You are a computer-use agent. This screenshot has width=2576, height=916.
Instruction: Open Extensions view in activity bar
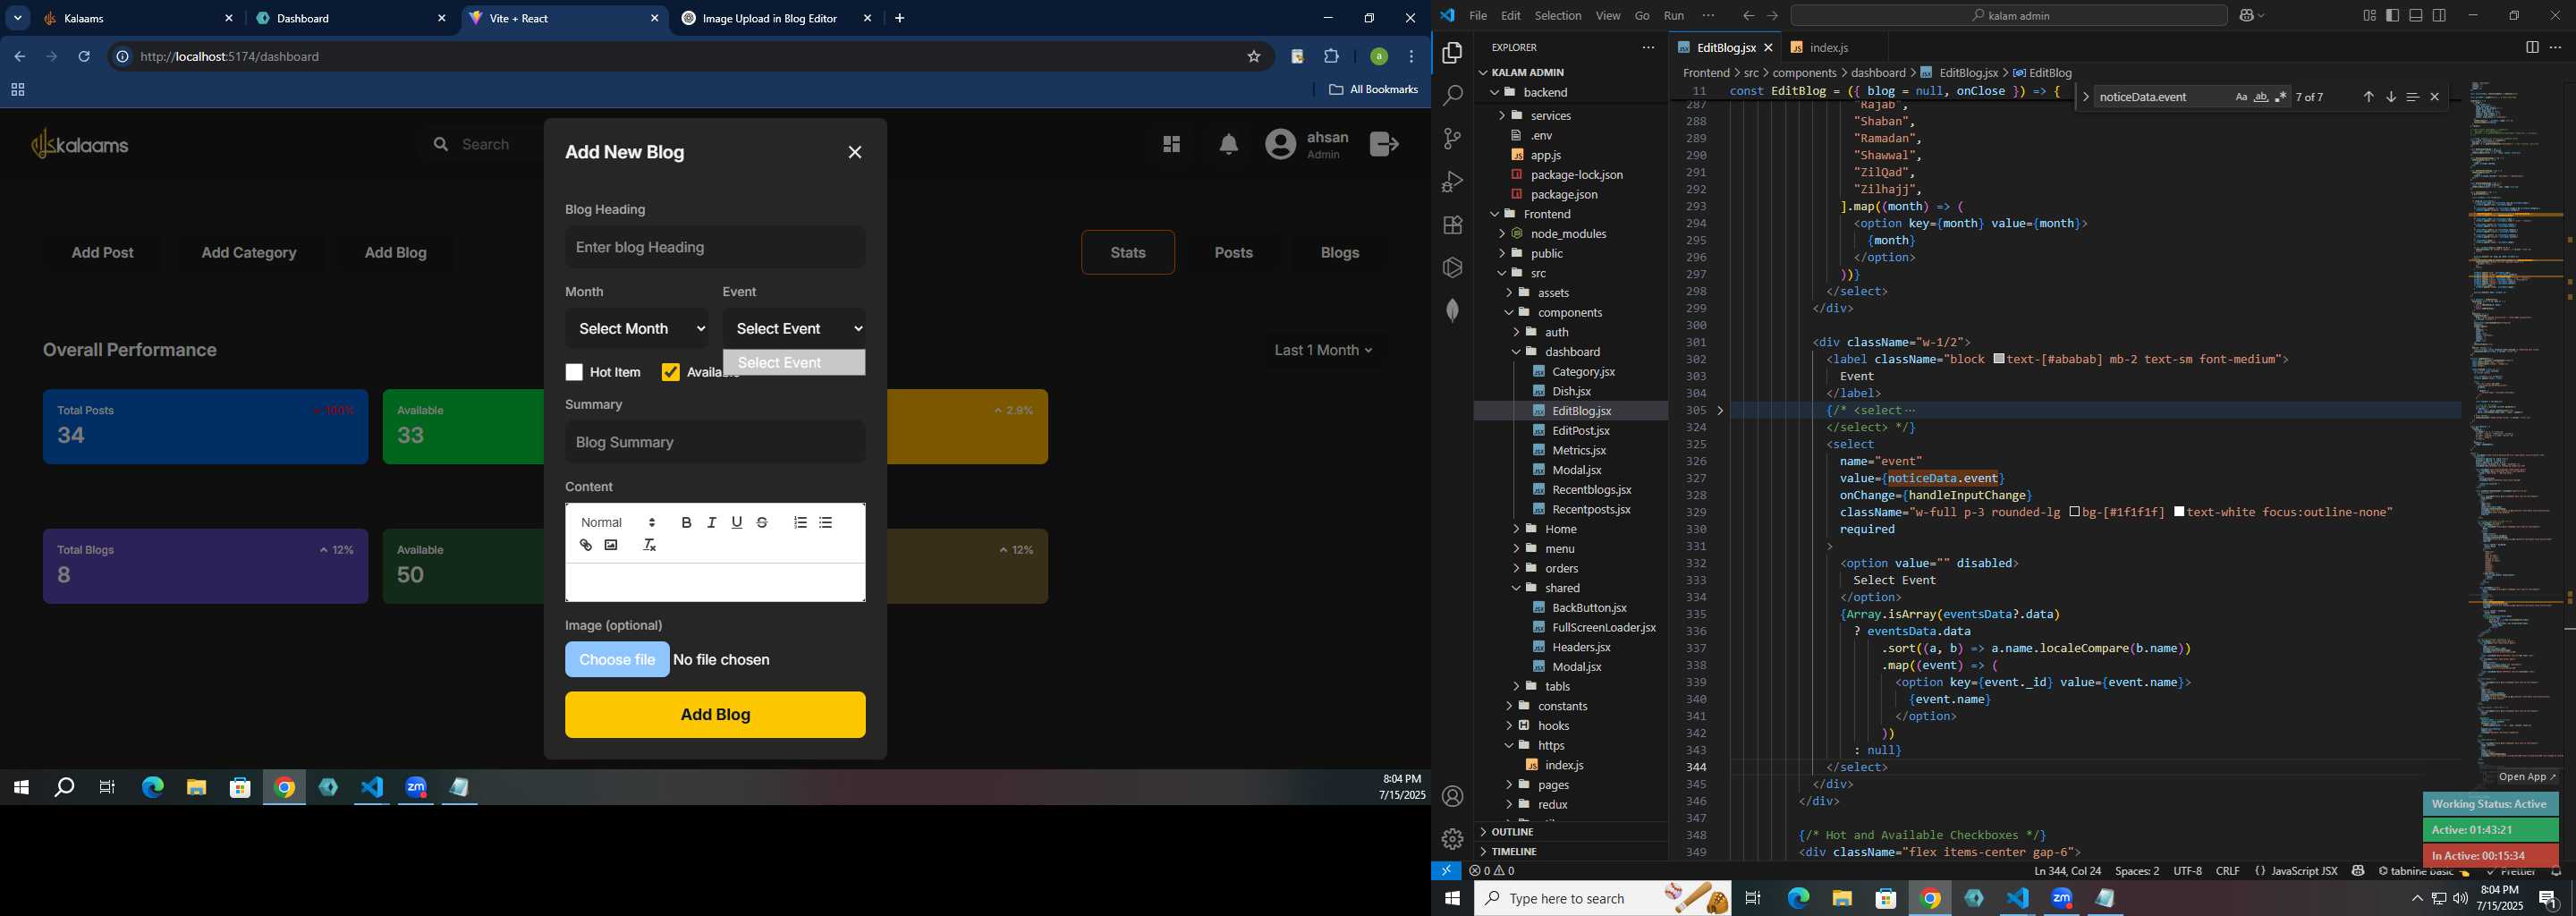tap(1452, 225)
